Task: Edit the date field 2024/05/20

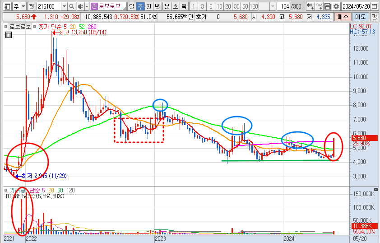Action: point(356,6)
